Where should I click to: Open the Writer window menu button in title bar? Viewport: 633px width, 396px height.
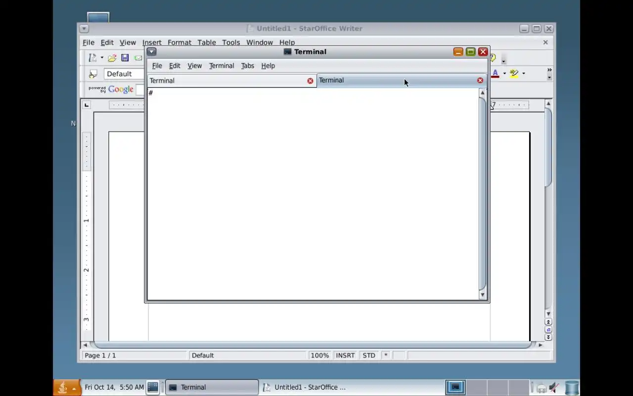[x=84, y=29]
